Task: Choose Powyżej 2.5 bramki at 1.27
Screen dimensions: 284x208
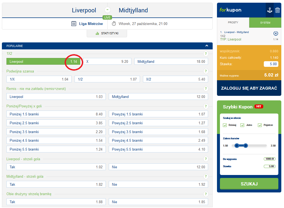Action: (x=158, y=123)
